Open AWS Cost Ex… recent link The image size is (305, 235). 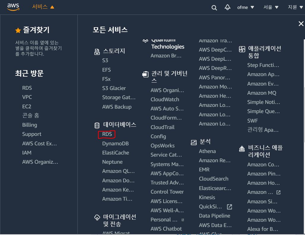(x=39, y=144)
